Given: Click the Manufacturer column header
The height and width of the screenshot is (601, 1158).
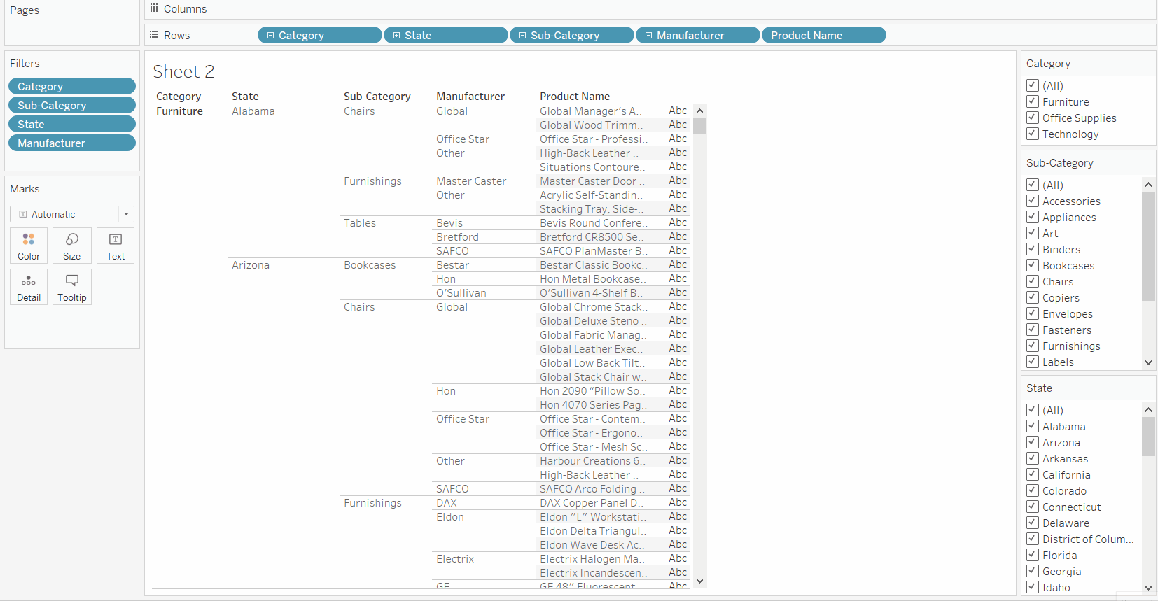Looking at the screenshot, I should tap(470, 97).
